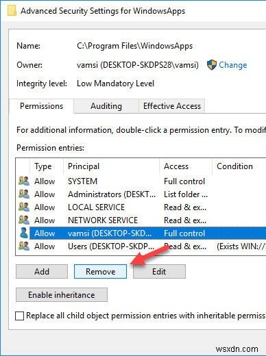Click Full control in the SYSTEM row
The height and width of the screenshot is (356, 266).
click(184, 181)
